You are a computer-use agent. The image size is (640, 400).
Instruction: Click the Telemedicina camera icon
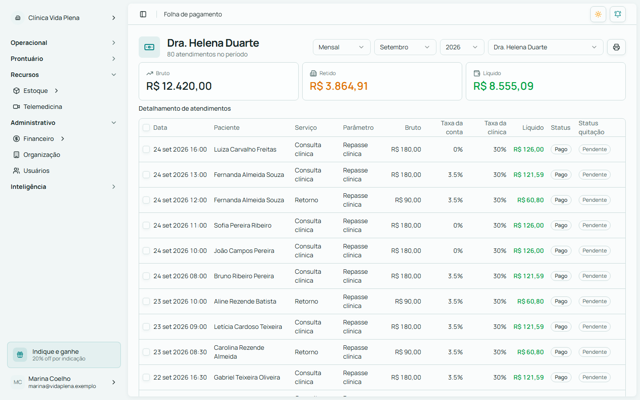[x=16, y=107]
